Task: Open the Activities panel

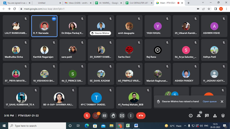Action: pyautogui.click(x=215, y=116)
